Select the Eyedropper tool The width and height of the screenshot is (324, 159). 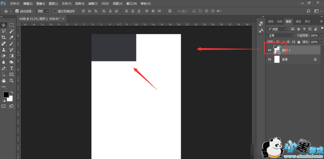point(11,37)
